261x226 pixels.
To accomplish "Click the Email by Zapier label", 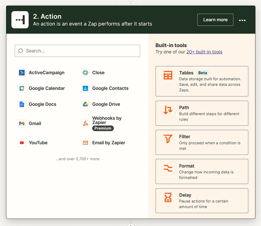I will [109, 143].
